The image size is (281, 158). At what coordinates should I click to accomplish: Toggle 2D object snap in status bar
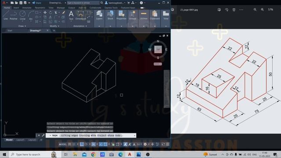point(105,144)
